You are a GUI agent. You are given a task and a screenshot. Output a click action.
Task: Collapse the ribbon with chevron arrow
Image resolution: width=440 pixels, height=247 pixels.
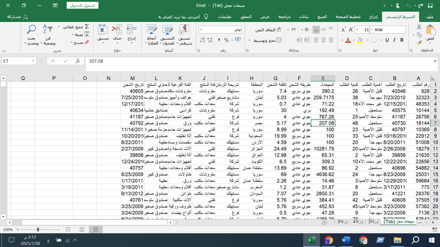pos(4,51)
